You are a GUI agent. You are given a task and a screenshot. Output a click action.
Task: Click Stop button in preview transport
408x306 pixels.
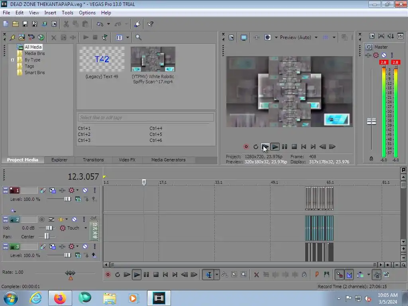(294, 147)
